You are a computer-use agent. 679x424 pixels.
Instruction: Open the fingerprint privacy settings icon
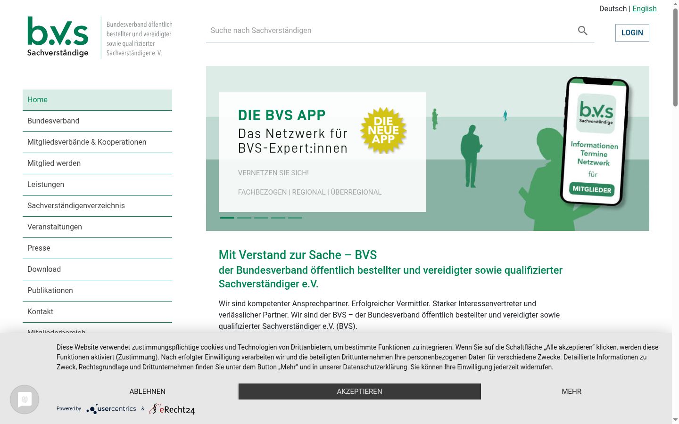tap(25, 400)
